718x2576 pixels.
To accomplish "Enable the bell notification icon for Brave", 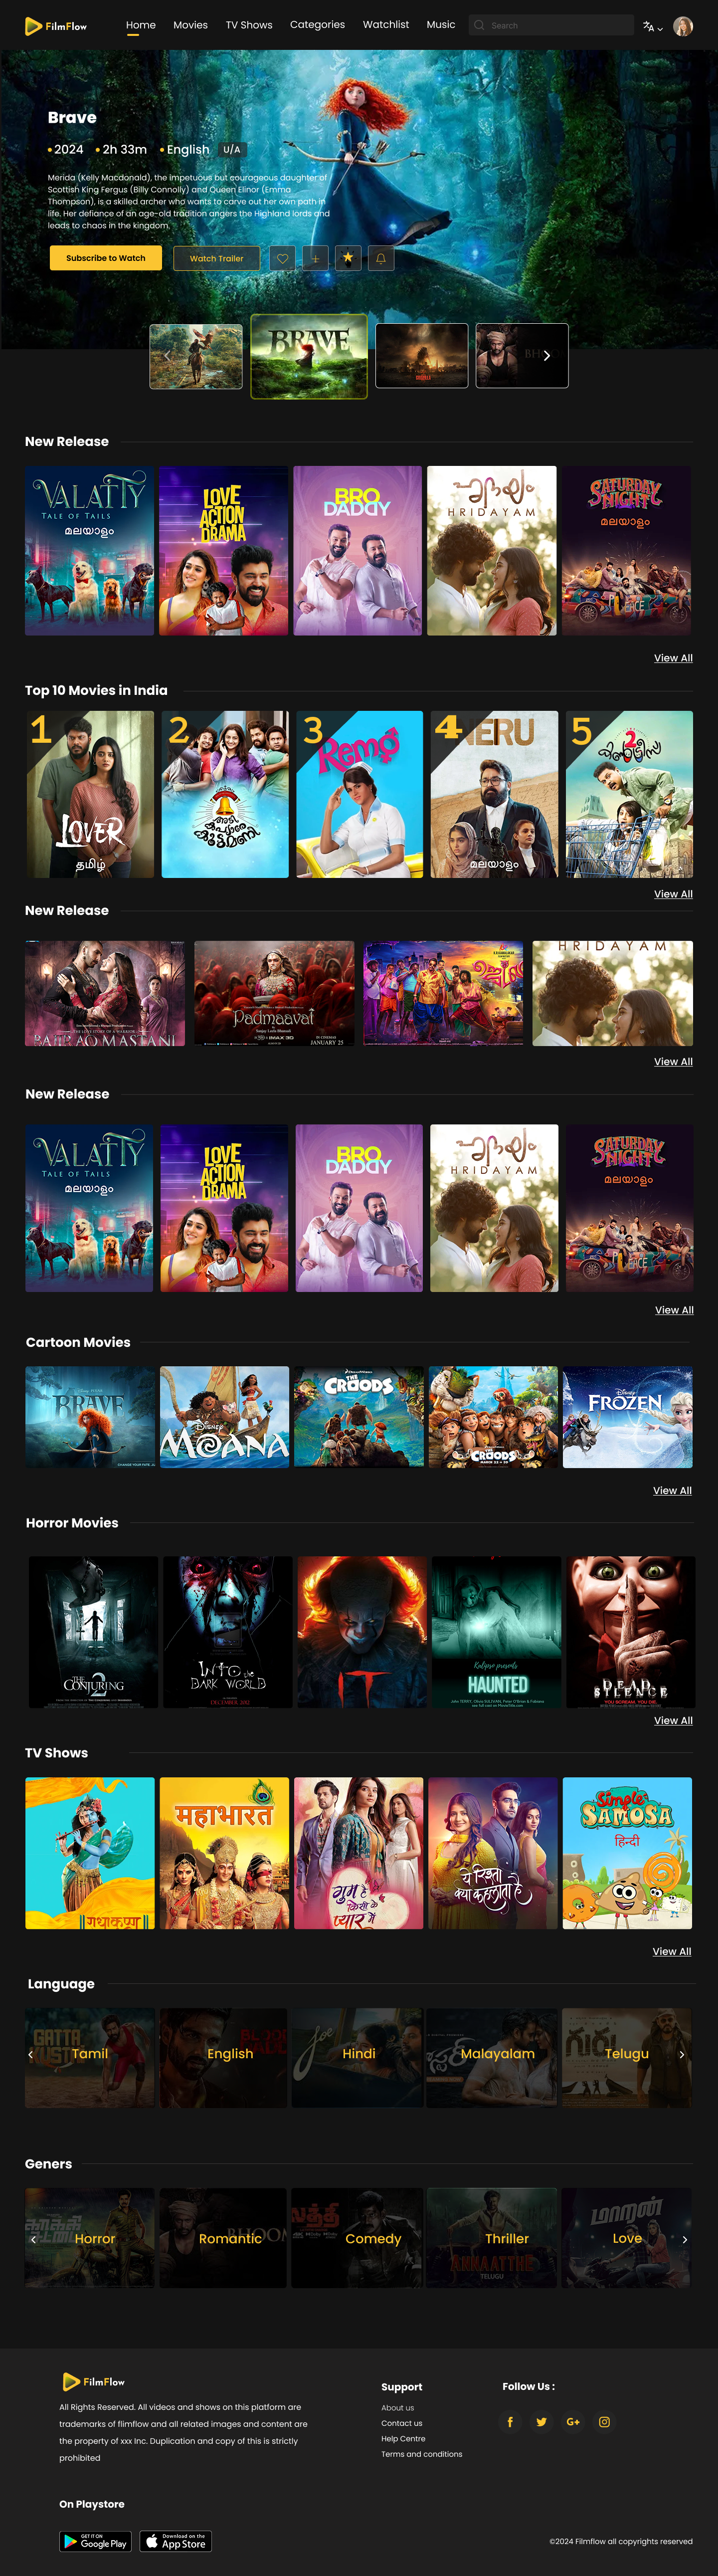I will [x=381, y=258].
